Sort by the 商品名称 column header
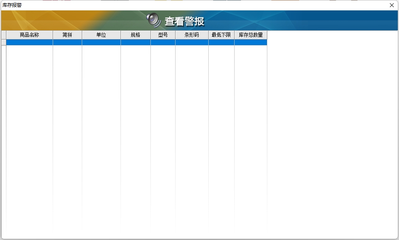399x240 pixels. [x=30, y=35]
